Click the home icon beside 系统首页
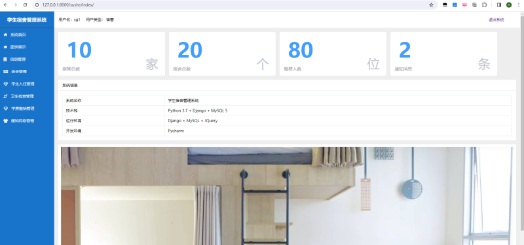524x245 pixels. pos(5,35)
